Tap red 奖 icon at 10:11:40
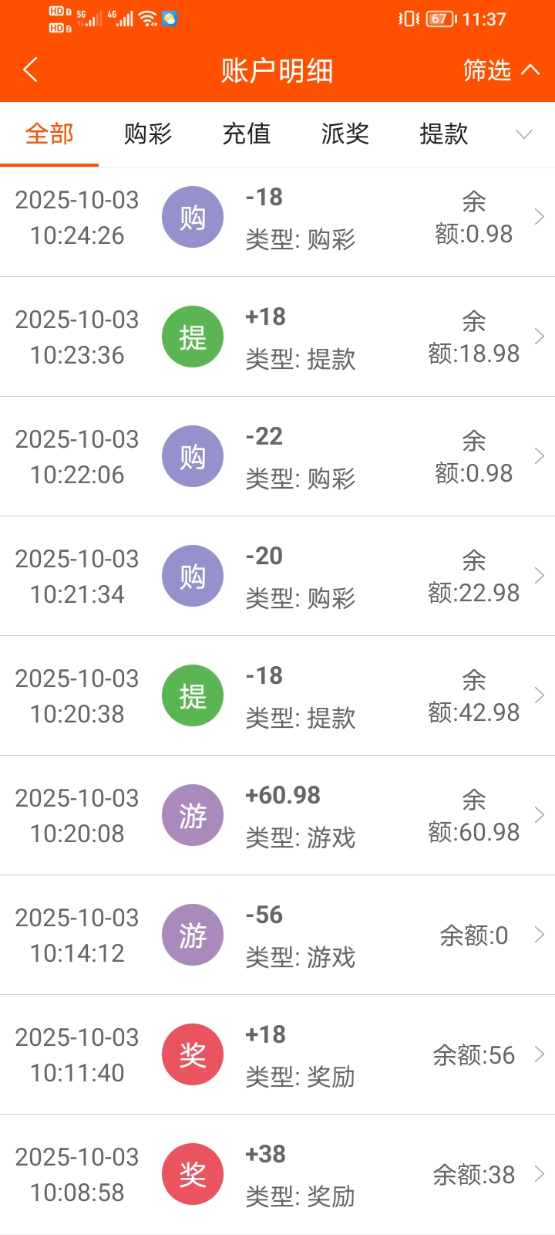This screenshot has height=1235, width=555. coord(193,1054)
